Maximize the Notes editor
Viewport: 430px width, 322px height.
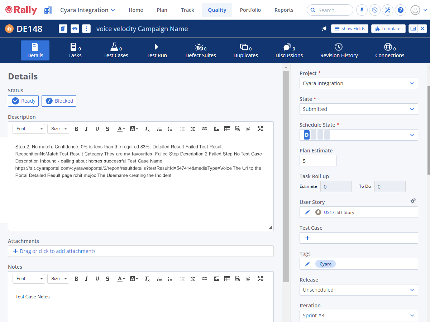pyautogui.click(x=260, y=279)
